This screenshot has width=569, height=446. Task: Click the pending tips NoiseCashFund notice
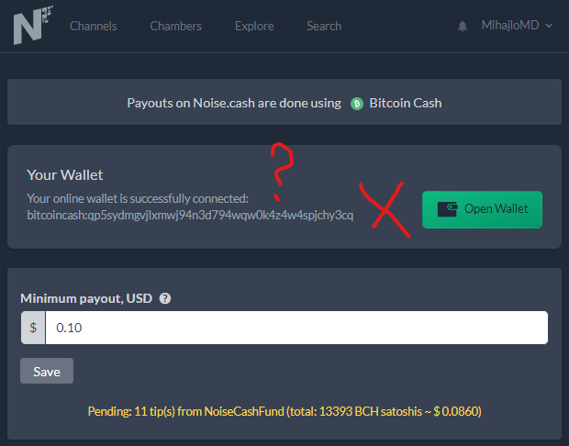click(x=284, y=411)
